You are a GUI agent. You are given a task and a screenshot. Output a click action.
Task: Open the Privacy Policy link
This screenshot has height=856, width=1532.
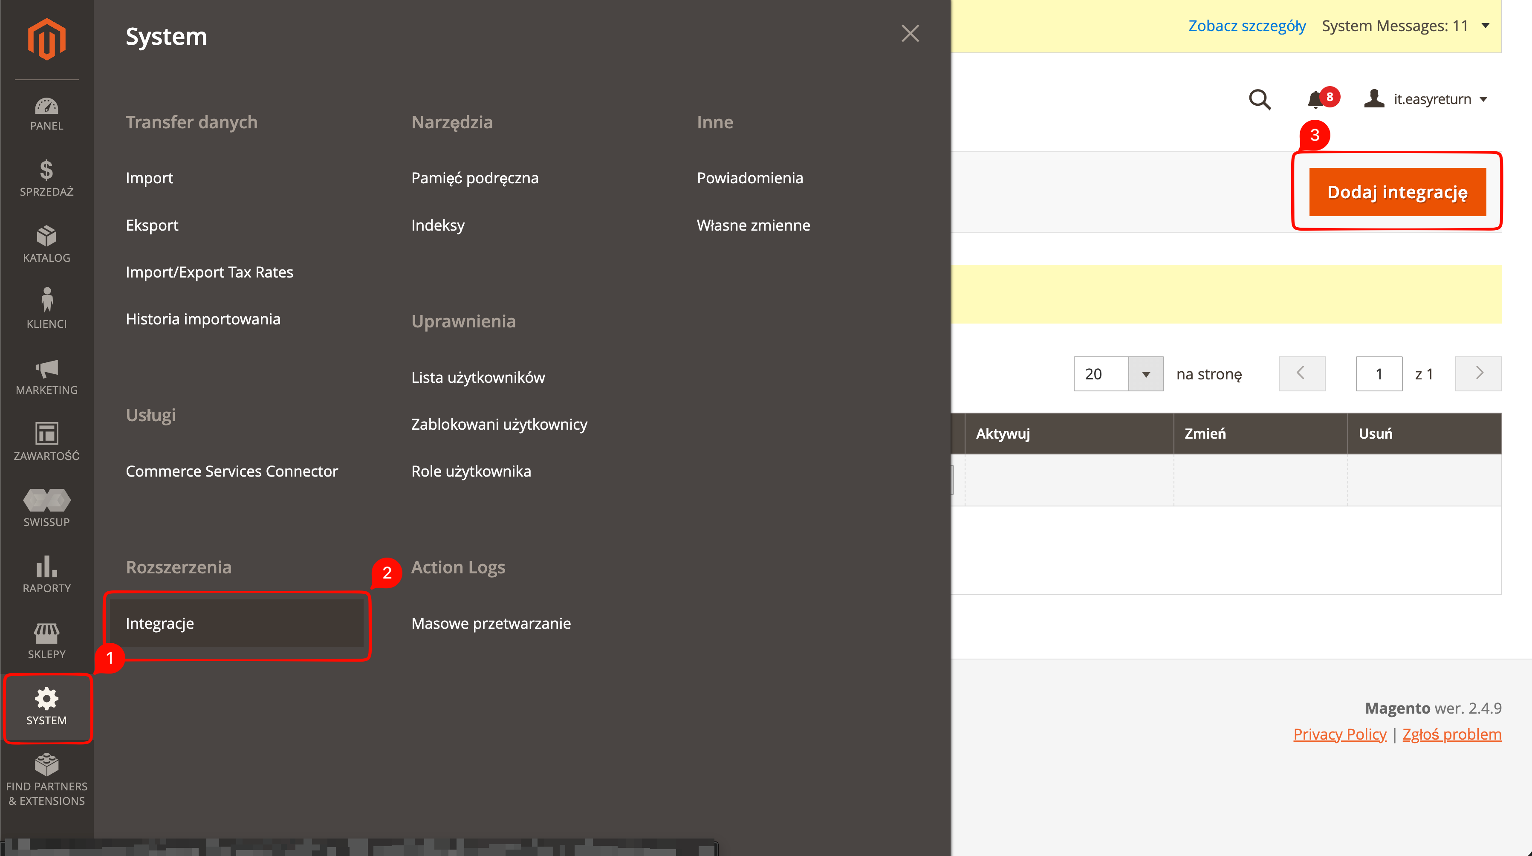click(x=1339, y=734)
